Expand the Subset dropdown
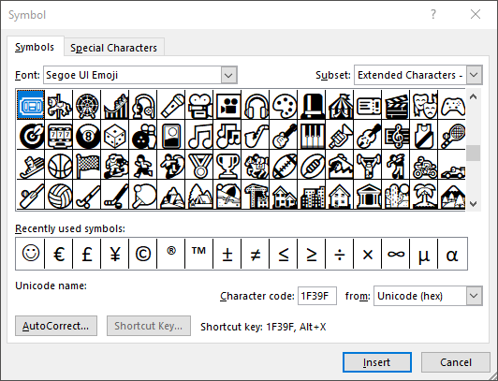498x381 pixels. (x=474, y=75)
